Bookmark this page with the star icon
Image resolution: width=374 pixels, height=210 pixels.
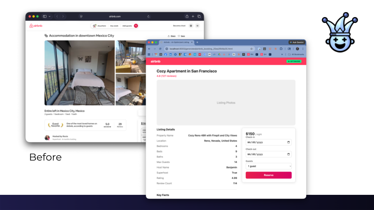click(252, 49)
